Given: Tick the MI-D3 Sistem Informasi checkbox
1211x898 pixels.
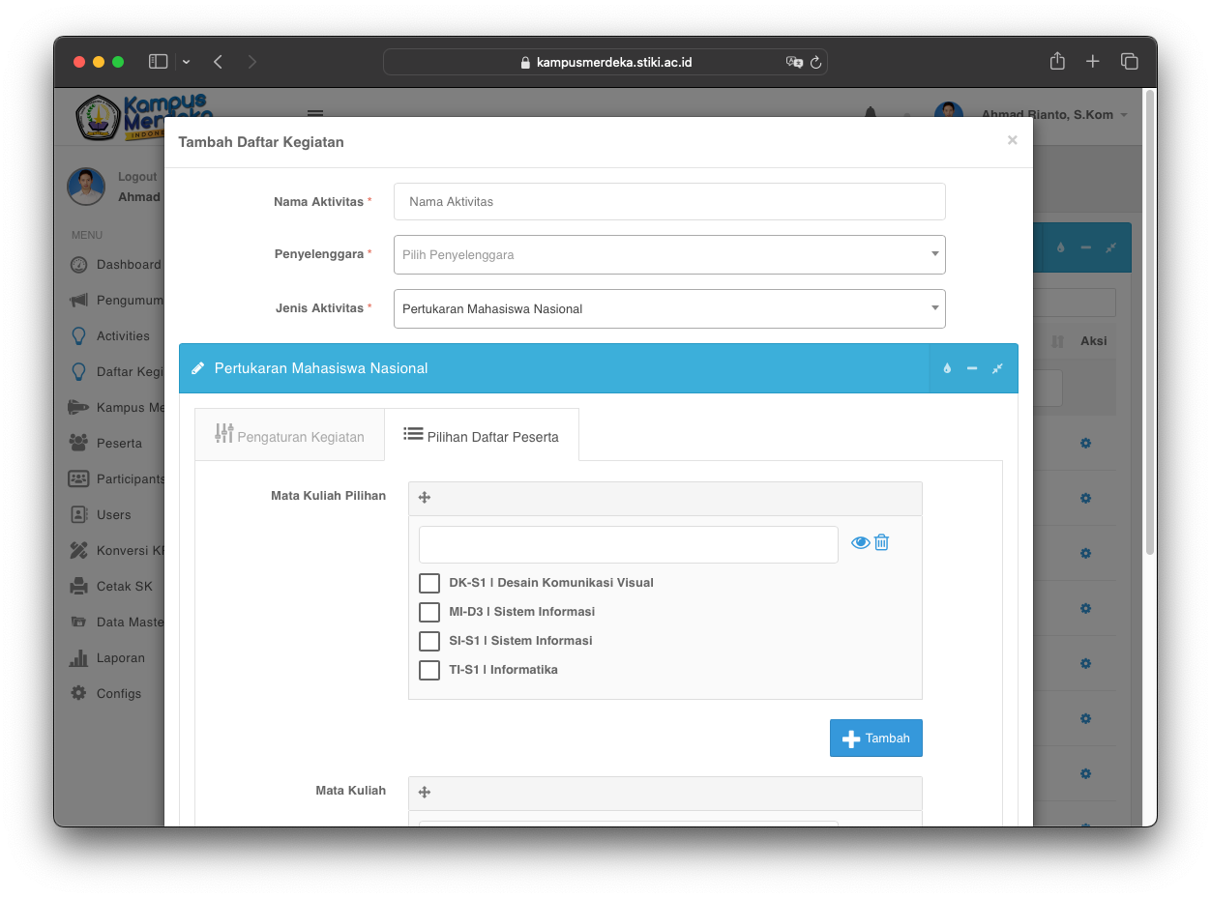Looking at the screenshot, I should click(429, 612).
